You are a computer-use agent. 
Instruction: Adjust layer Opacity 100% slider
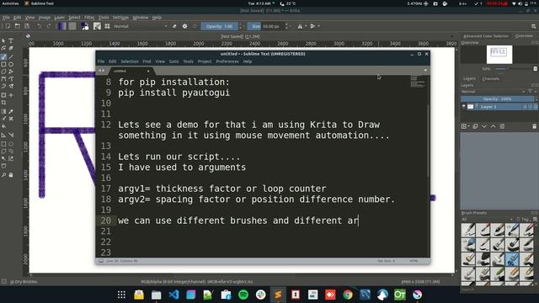point(497,99)
